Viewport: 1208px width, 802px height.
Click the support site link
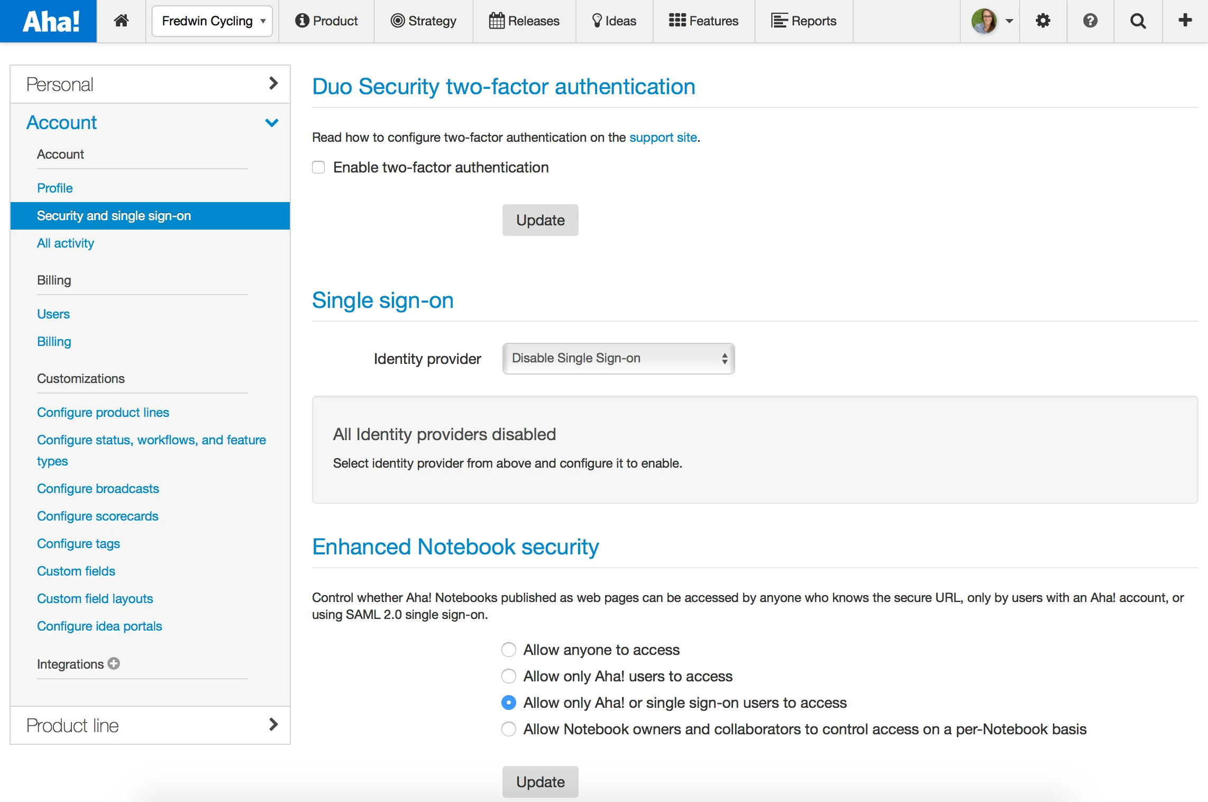[x=663, y=138]
